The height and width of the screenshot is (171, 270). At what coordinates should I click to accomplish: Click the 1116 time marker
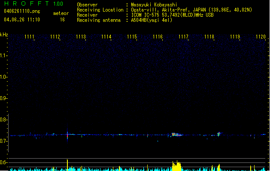point(158,37)
